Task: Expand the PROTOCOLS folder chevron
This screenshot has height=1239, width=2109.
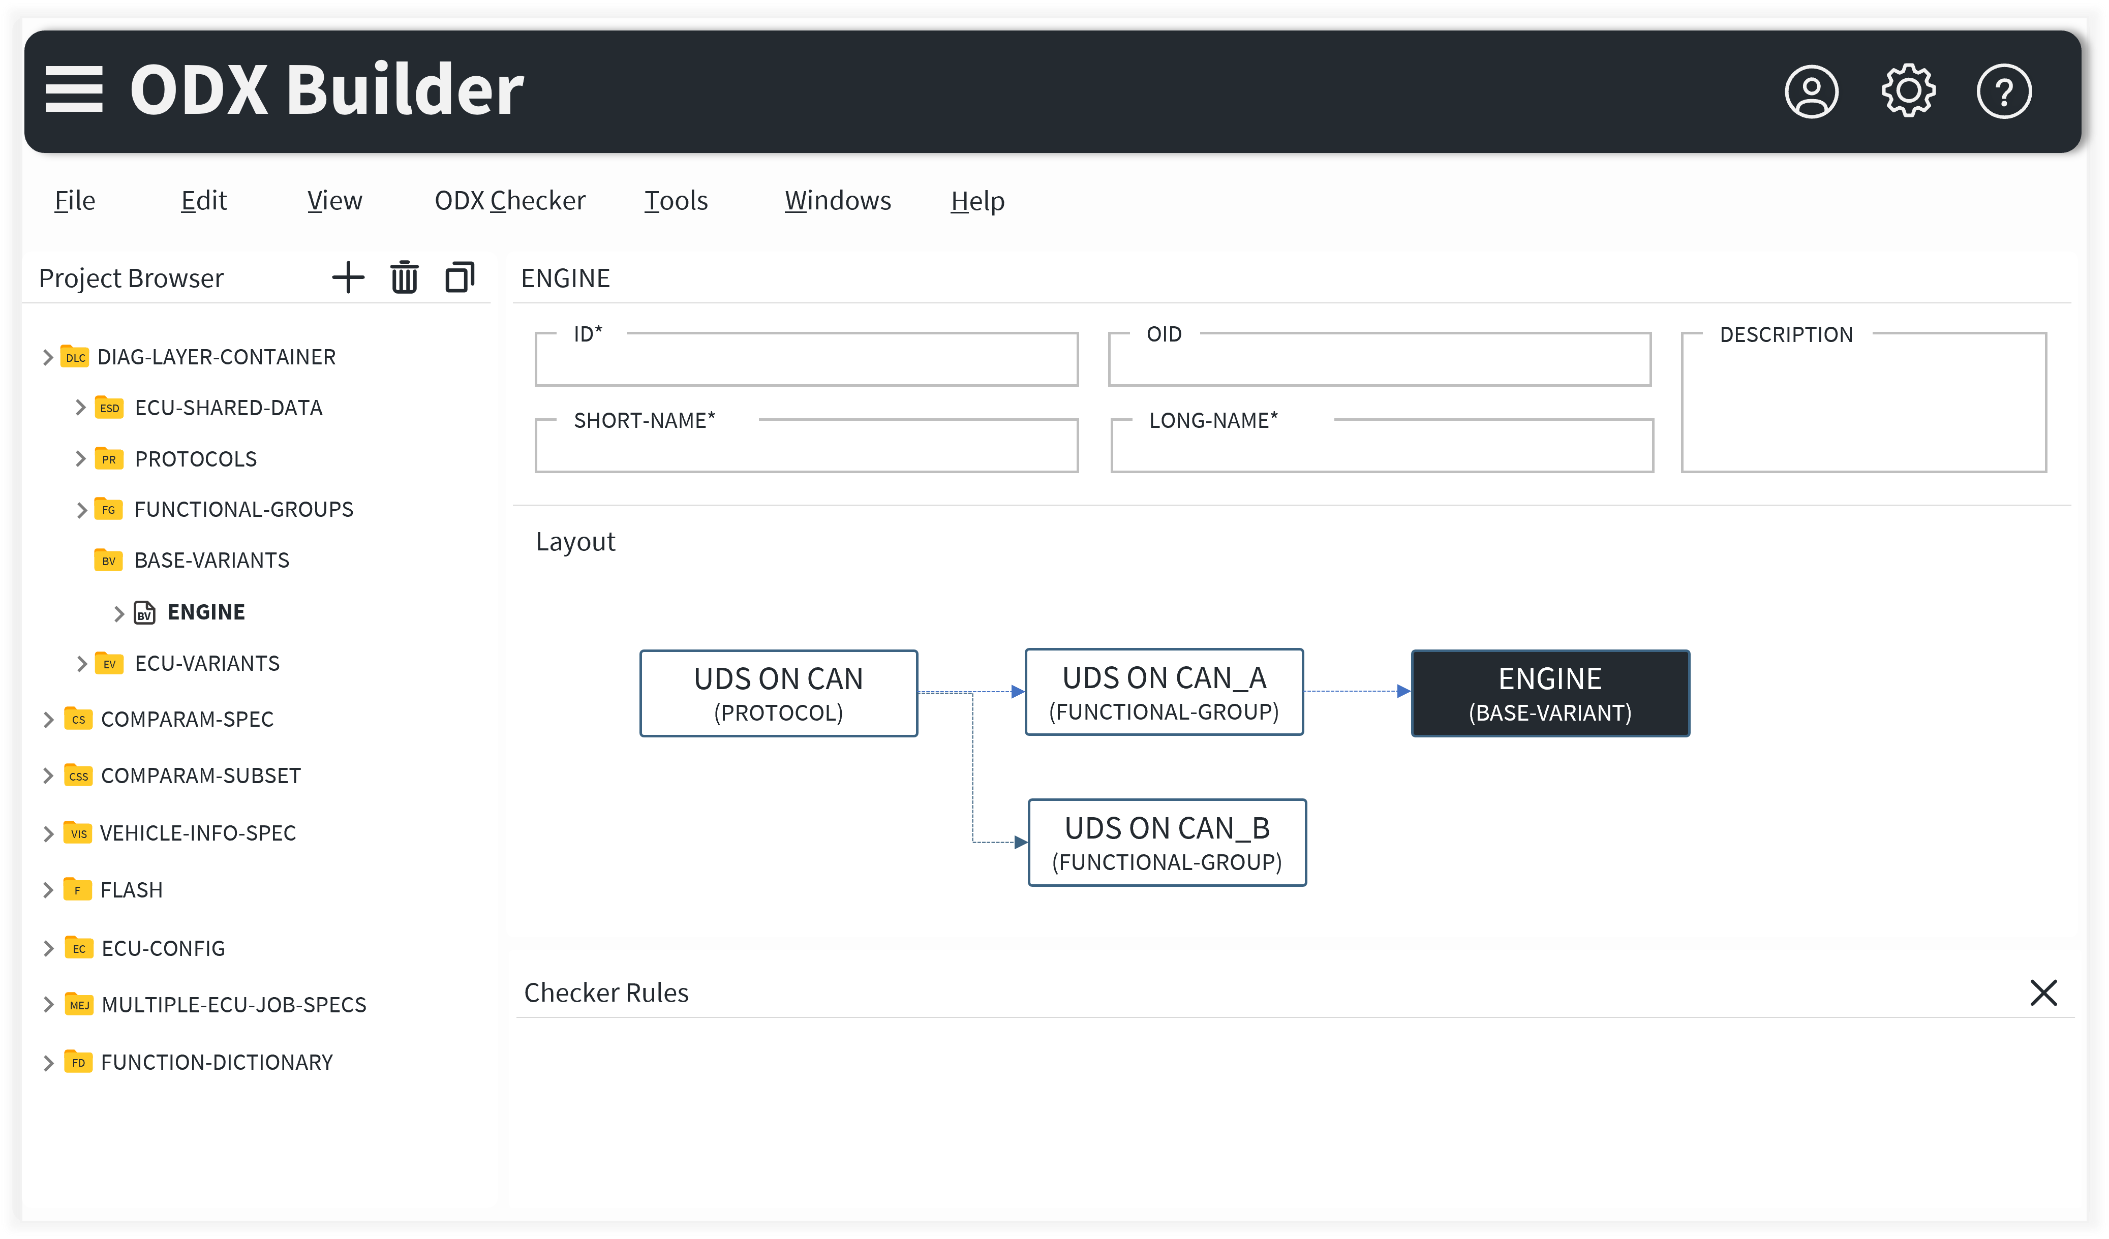Action: point(80,458)
